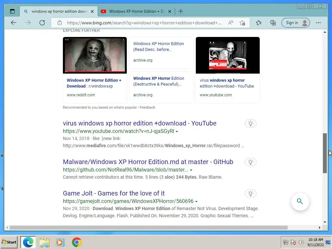Open 'Game Jolt - Games for the love of it'
Image resolution: width=332 pixels, height=249 pixels.
(x=114, y=193)
